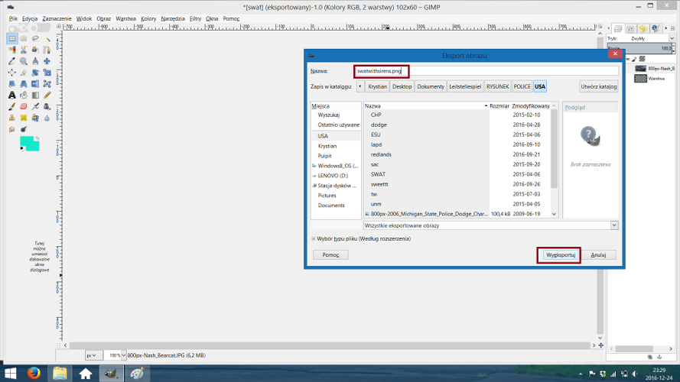Image resolution: width=680 pixels, height=382 pixels.
Task: Select the Zoom magnifier tool
Action: [24, 61]
